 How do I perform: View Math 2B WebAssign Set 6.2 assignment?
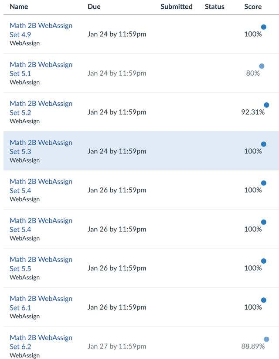(41, 342)
